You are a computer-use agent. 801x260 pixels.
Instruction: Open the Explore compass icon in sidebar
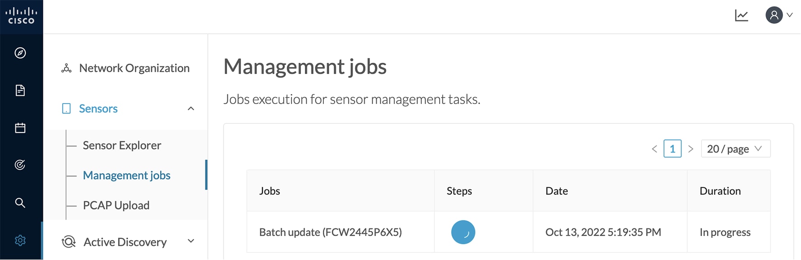pyautogui.click(x=20, y=53)
